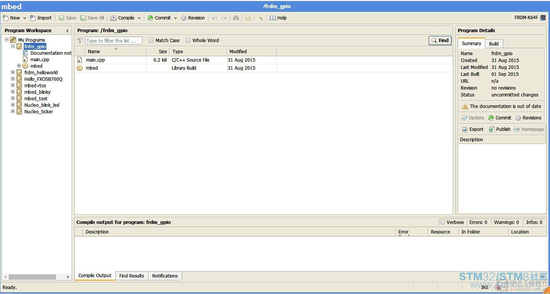Viewport: 550px width, 294px height.
Task: Click the language flag in the status bar
Action: [x=498, y=287]
